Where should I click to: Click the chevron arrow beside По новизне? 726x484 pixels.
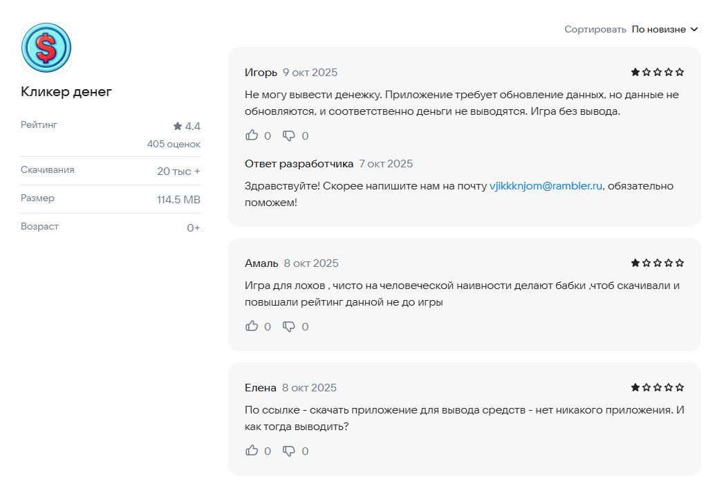click(694, 29)
